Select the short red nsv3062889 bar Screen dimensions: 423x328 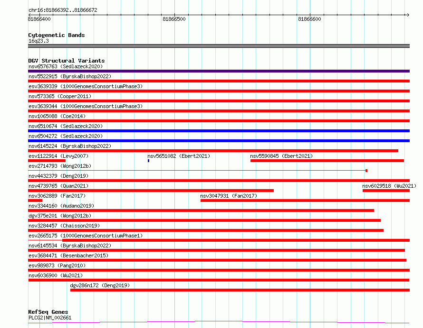pos(35,200)
